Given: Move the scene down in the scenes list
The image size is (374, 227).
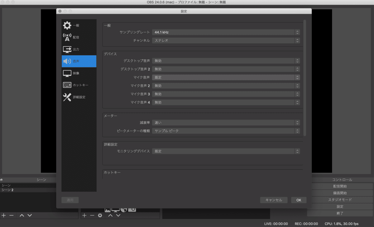Looking at the screenshot, I should pyautogui.click(x=30, y=215).
